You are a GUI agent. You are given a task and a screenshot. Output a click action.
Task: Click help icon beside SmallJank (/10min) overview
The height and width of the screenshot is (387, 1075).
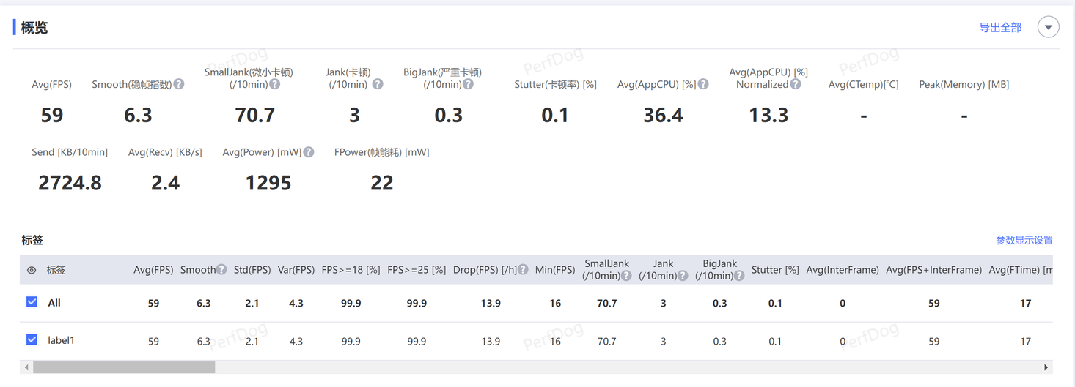(275, 85)
